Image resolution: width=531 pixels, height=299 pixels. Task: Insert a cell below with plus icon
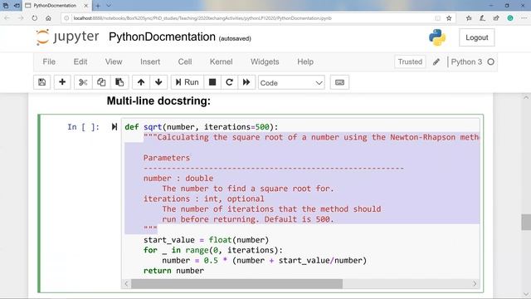(62, 82)
